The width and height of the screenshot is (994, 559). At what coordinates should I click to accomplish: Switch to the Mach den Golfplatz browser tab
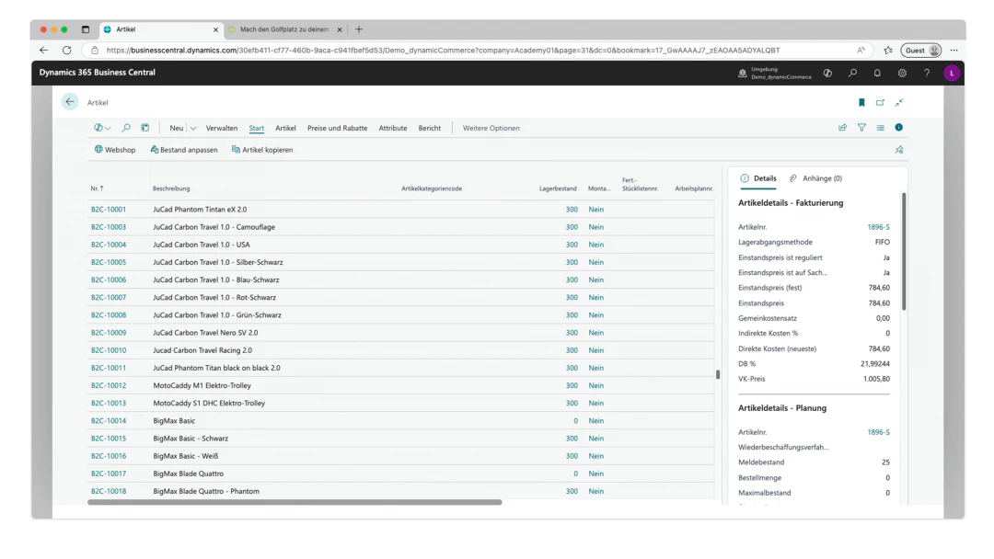point(284,29)
